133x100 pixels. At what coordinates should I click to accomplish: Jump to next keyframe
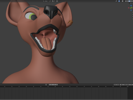[x=55, y=85]
